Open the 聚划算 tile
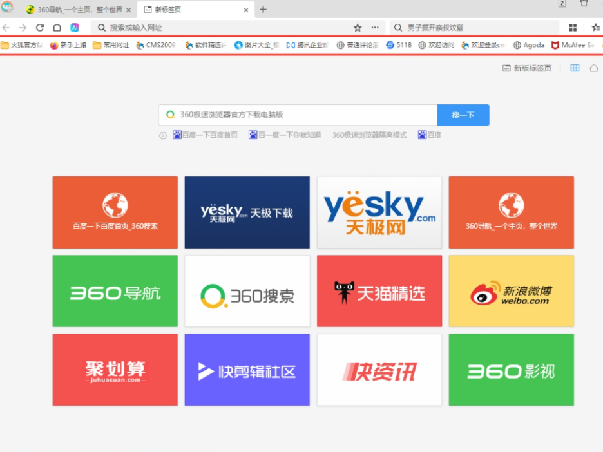Screen dimensions: 603x452 [115, 370]
